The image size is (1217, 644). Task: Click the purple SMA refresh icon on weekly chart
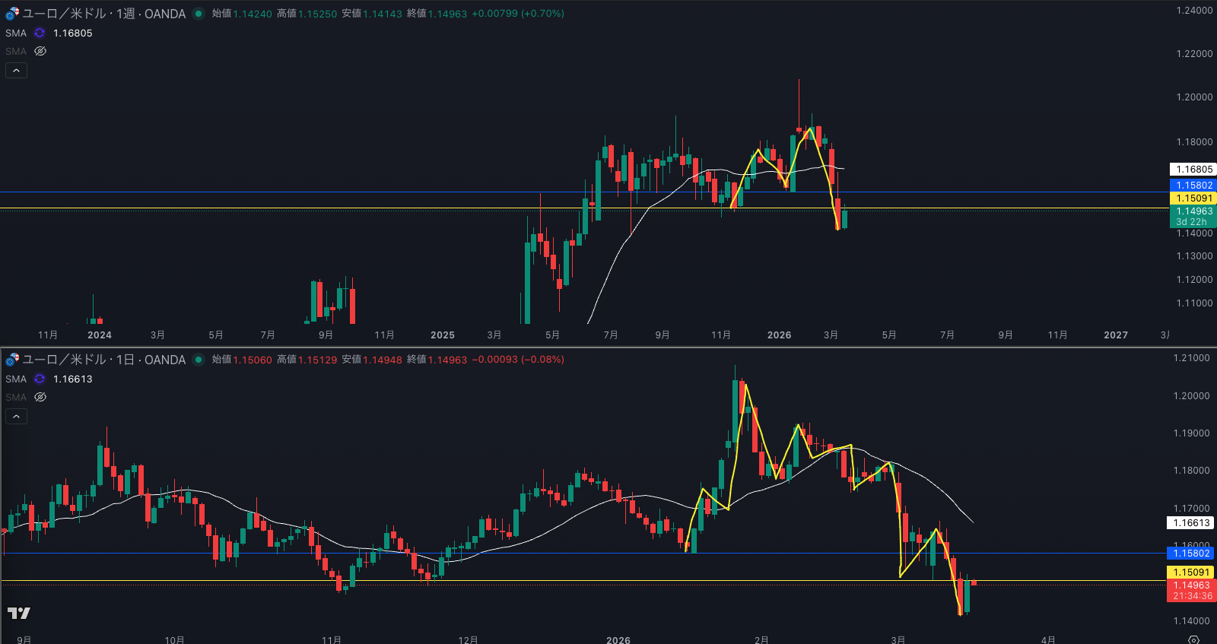click(x=40, y=33)
